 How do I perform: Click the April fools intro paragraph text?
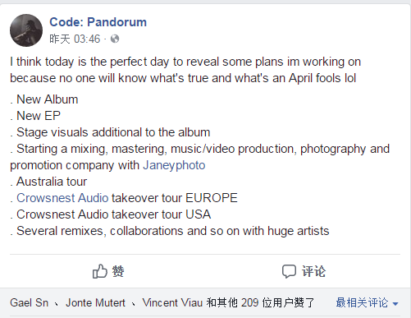185,70
